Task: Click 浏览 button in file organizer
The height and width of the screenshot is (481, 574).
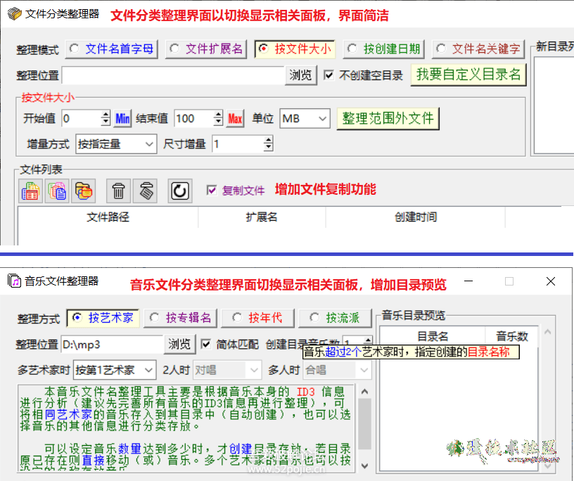Action: (x=300, y=75)
